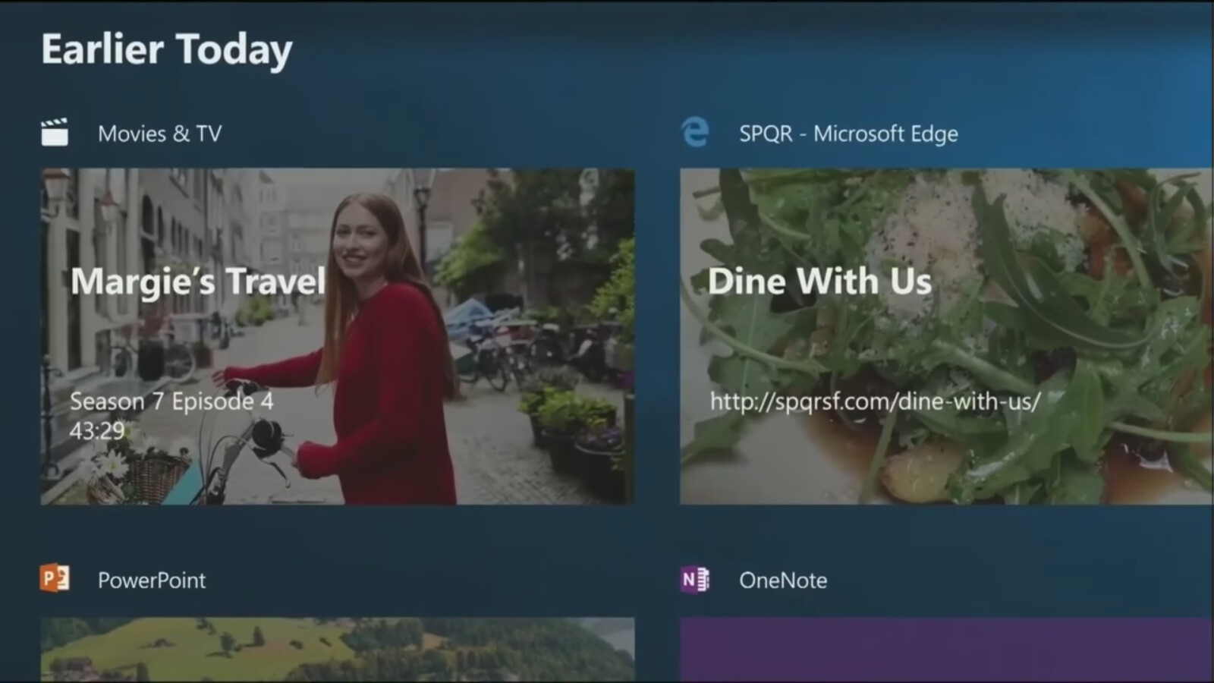
Task: Open the Dine With Us web page card
Action: click(x=946, y=336)
